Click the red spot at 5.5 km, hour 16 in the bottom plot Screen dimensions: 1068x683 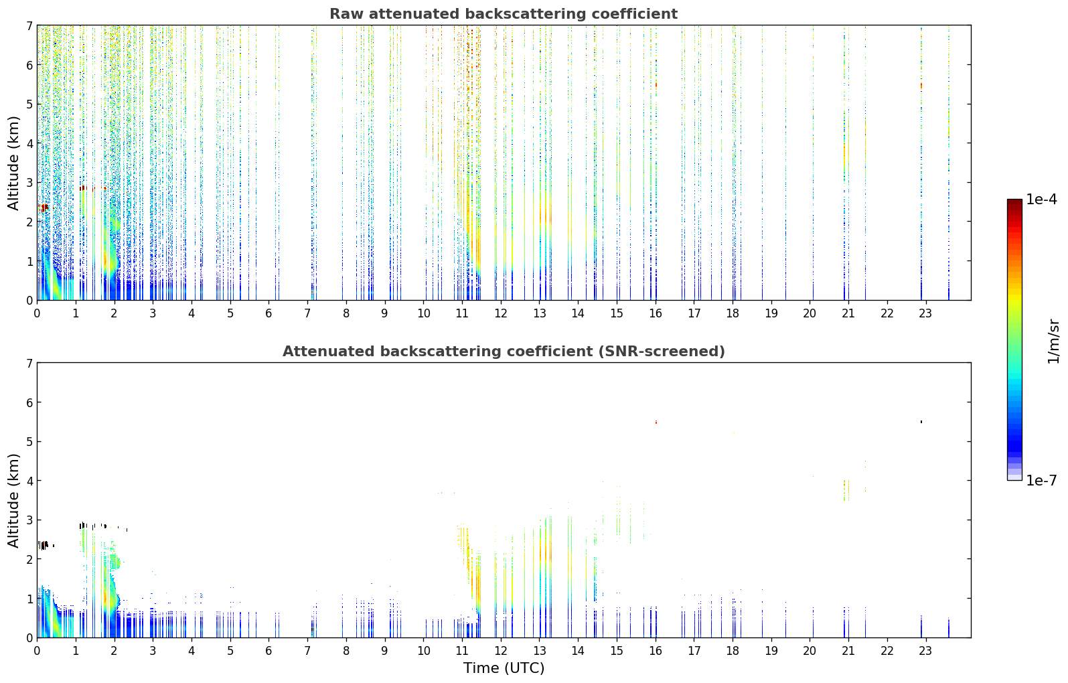(656, 422)
